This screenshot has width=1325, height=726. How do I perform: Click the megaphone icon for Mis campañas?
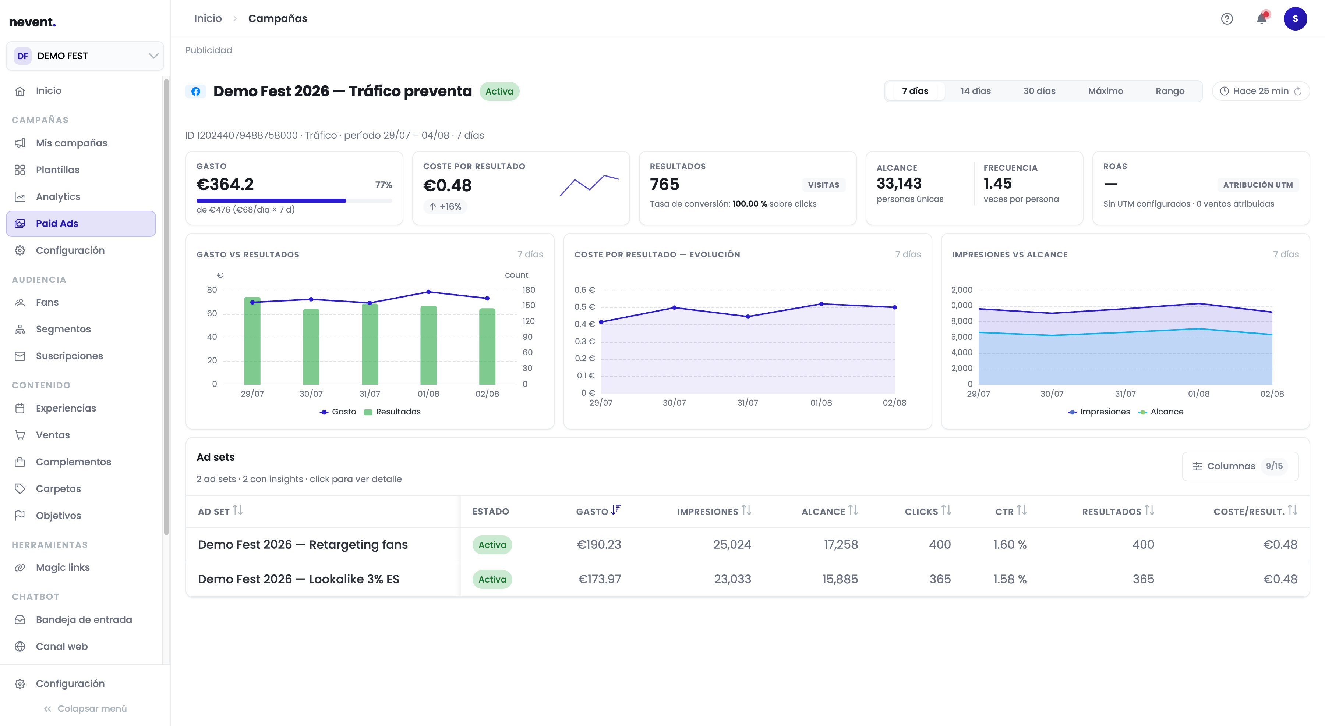[20, 143]
